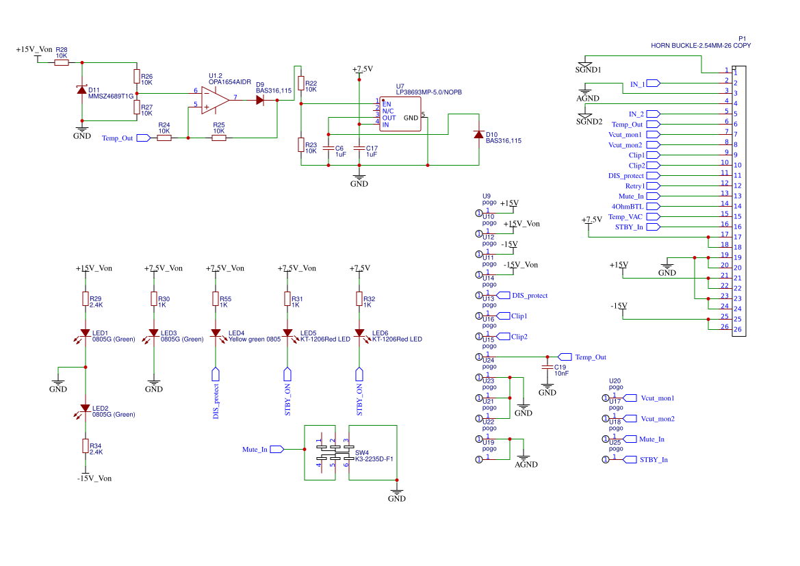Select resistor R22 symbol
Image resolution: width=800 pixels, height=566 pixels.
(301, 83)
